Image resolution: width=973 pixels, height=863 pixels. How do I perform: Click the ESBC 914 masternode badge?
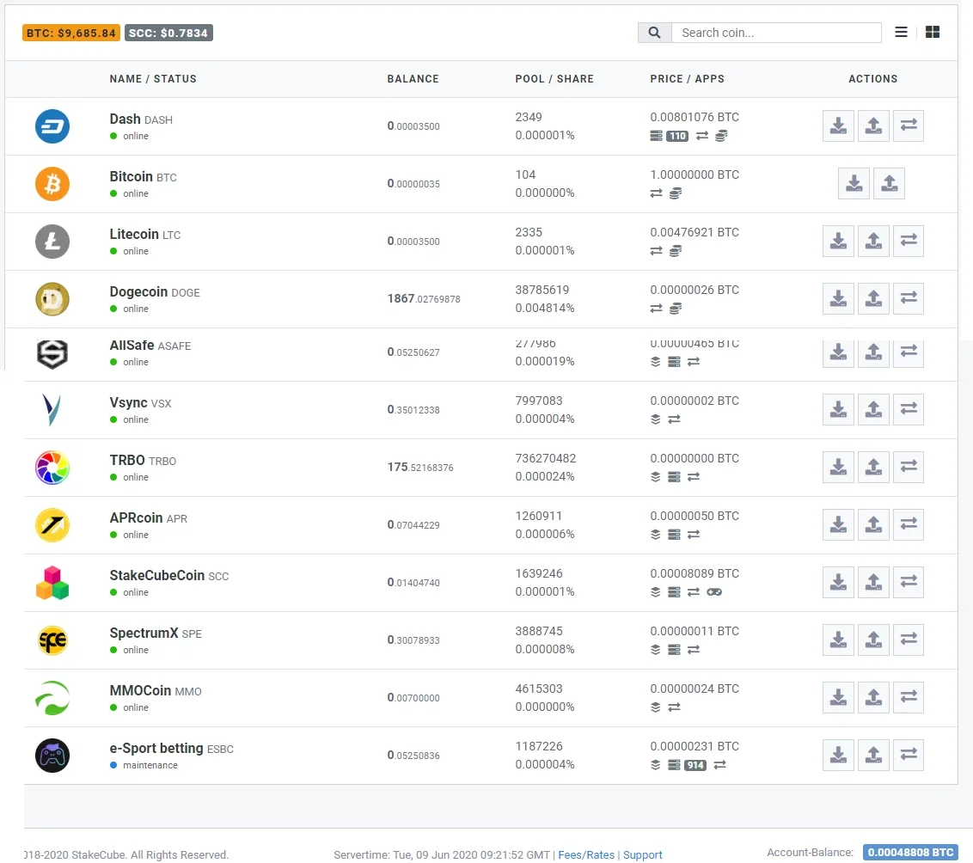695,765
